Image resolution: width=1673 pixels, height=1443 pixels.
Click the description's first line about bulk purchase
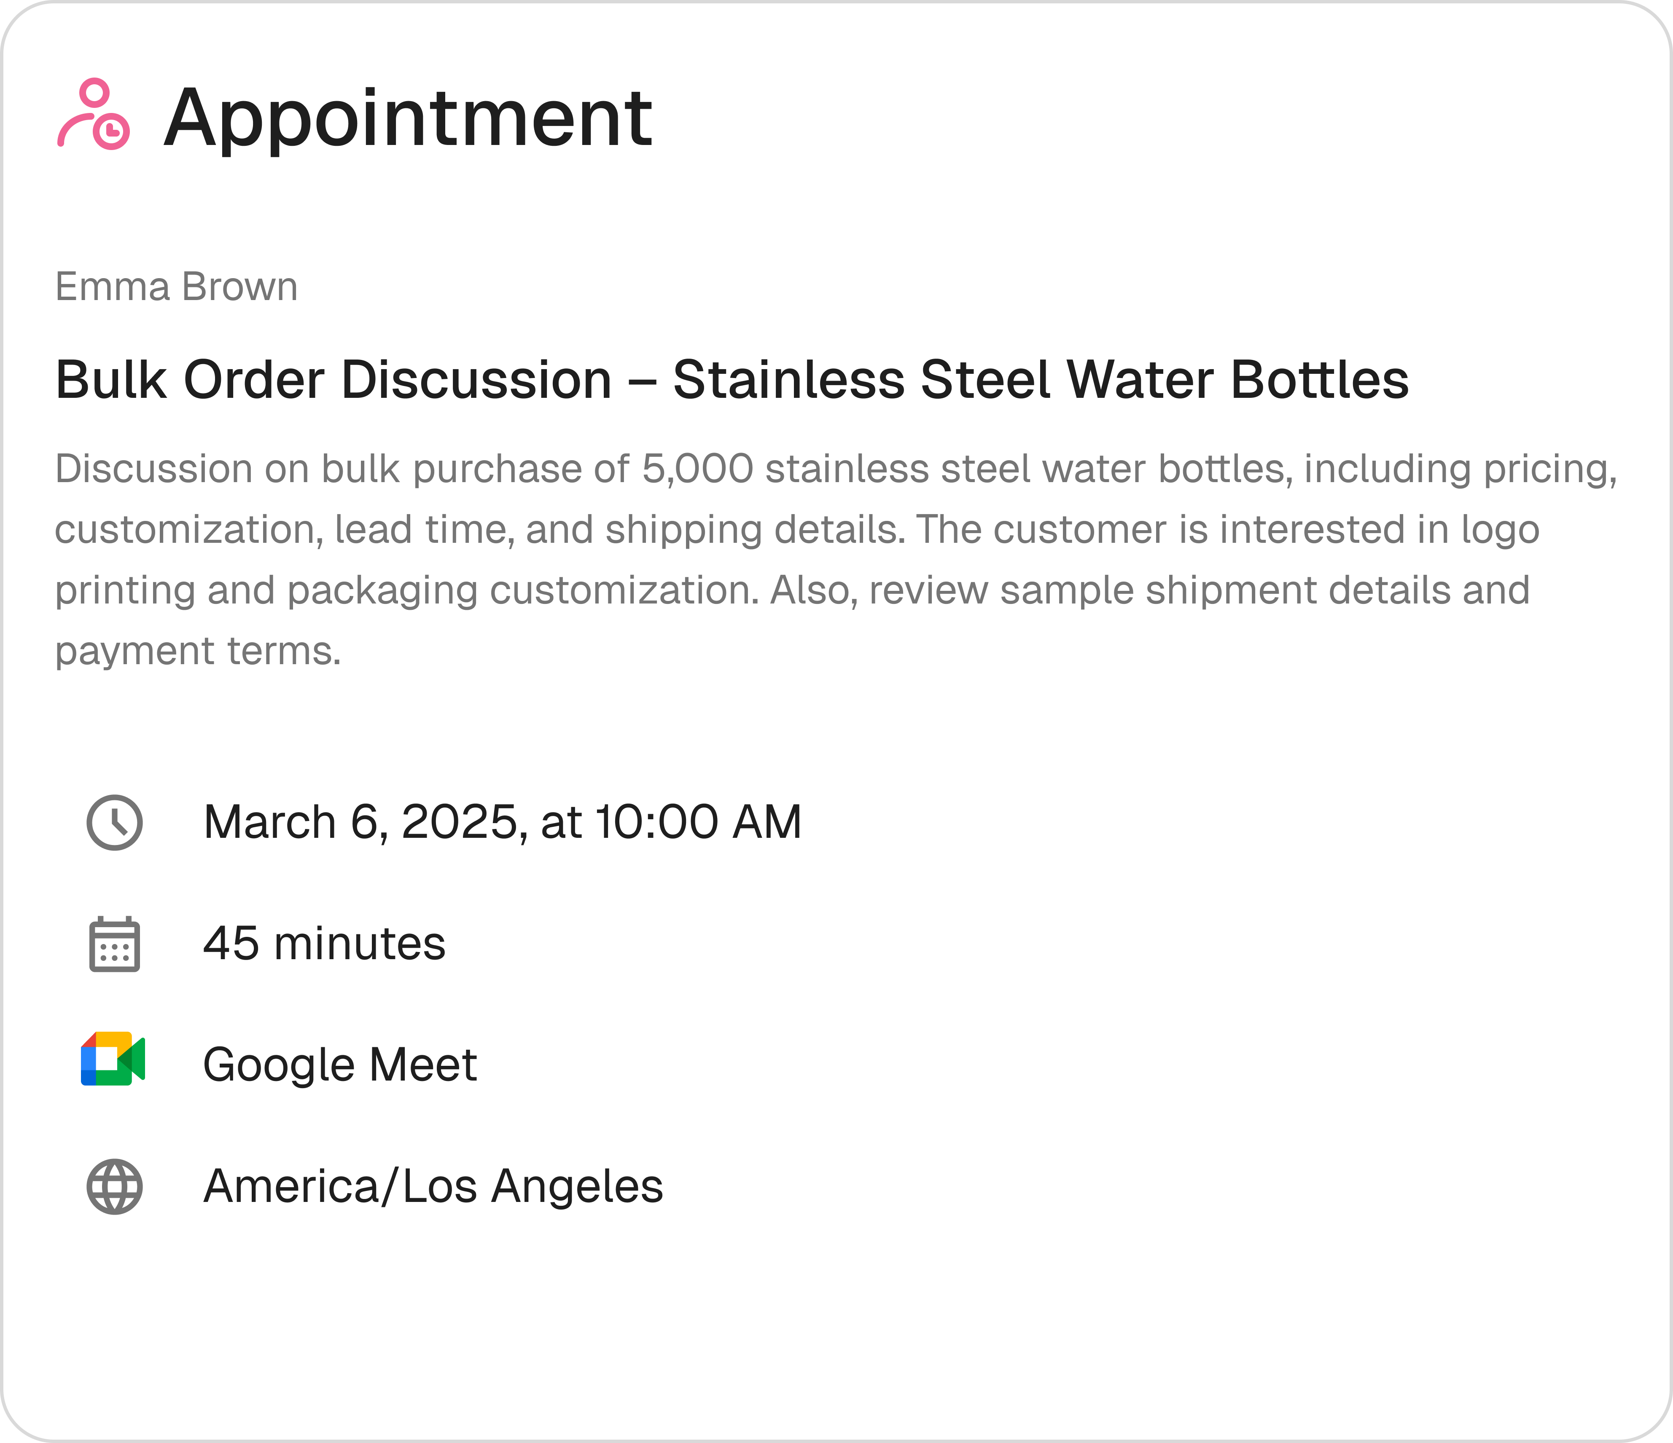[x=836, y=469]
